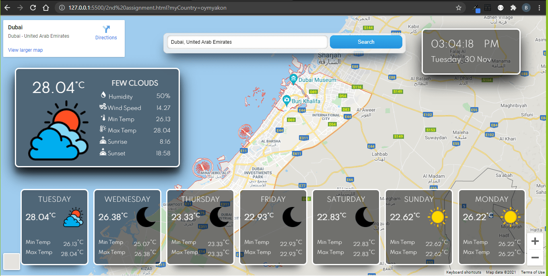
Task: Zoom out on the map
Action: tap(535, 257)
